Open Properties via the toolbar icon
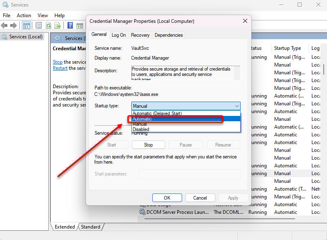Image resolution: width=327 pixels, height=240 pixels. (x=38, y=26)
